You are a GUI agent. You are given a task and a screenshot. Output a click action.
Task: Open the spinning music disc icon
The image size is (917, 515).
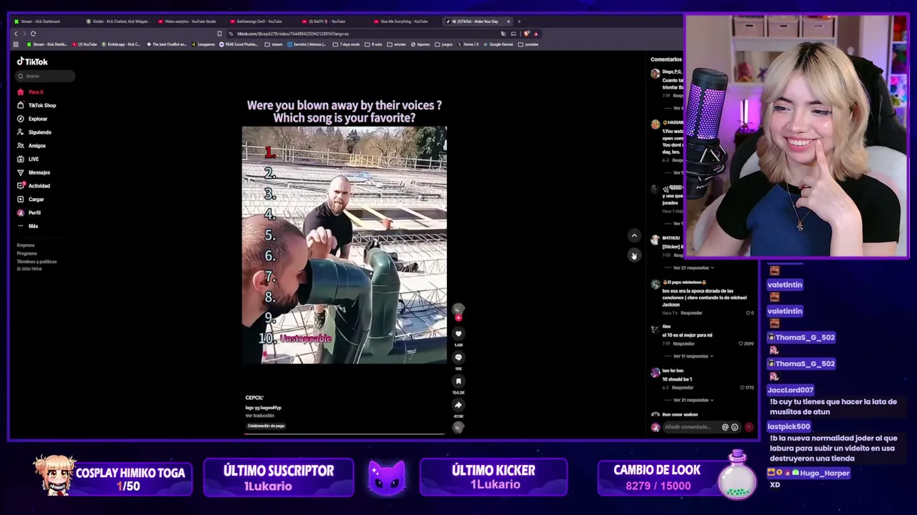point(458,427)
